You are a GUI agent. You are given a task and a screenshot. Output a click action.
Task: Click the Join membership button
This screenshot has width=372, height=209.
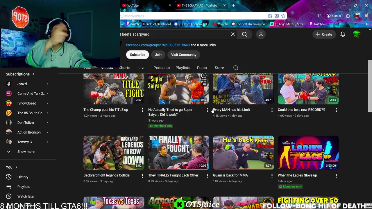click(158, 55)
